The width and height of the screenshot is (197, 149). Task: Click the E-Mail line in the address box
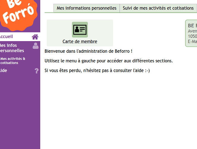[x=192, y=42]
